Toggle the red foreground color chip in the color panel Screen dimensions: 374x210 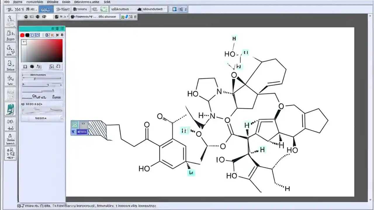pyautogui.click(x=22, y=35)
